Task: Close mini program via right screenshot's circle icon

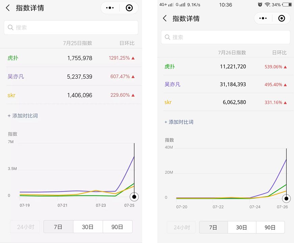Action: click(x=282, y=18)
